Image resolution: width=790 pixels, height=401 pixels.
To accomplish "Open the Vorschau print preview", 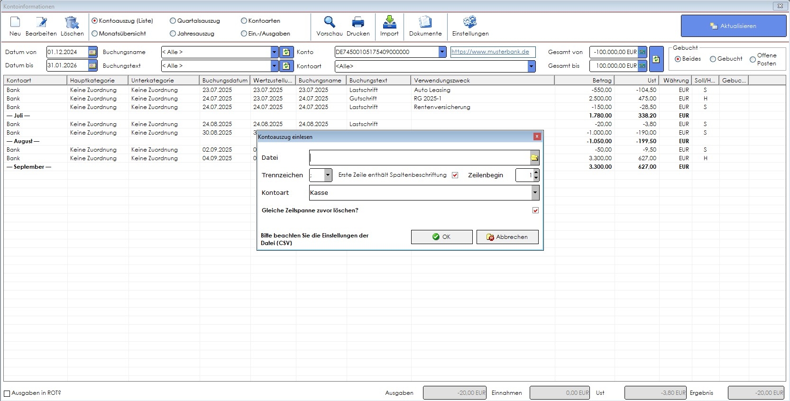I will point(329,22).
